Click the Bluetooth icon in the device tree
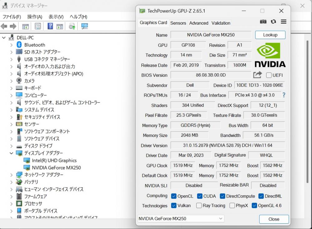The height and width of the screenshot is (229, 312). tap(19, 45)
